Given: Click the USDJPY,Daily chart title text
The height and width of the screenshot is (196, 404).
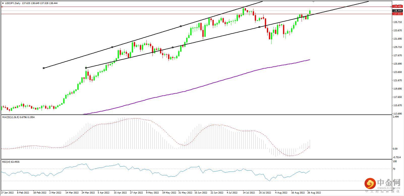Looking at the screenshot, I should pos(13,3).
